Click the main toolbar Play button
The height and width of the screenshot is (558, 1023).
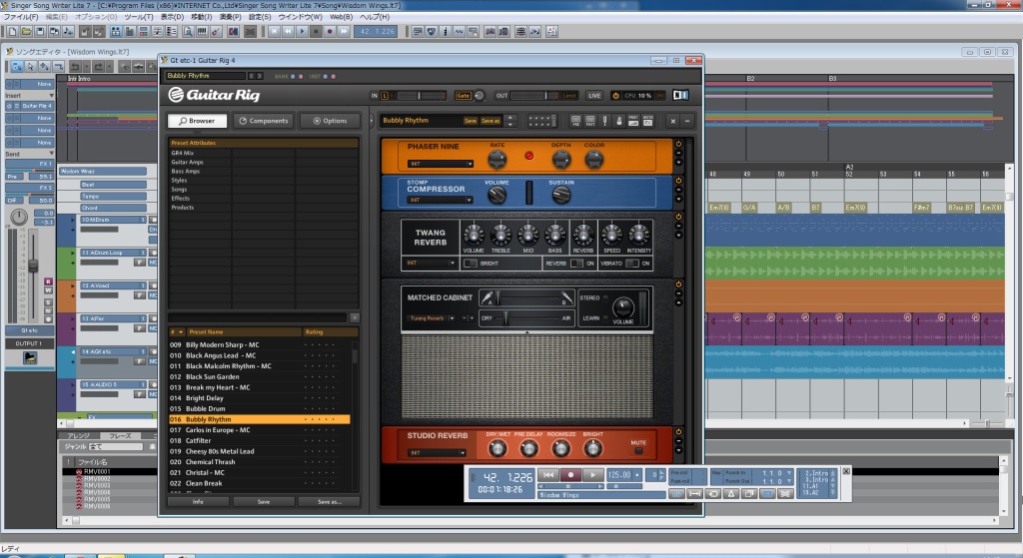tap(302, 31)
